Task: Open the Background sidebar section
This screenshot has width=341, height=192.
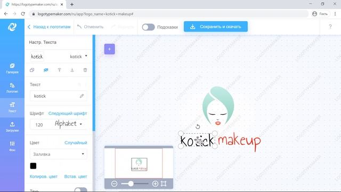Action: coord(12,146)
